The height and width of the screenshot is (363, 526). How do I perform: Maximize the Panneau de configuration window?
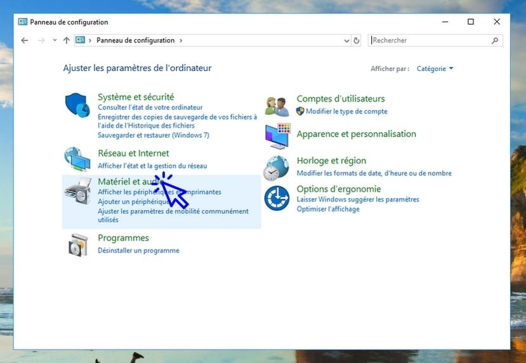click(x=471, y=22)
